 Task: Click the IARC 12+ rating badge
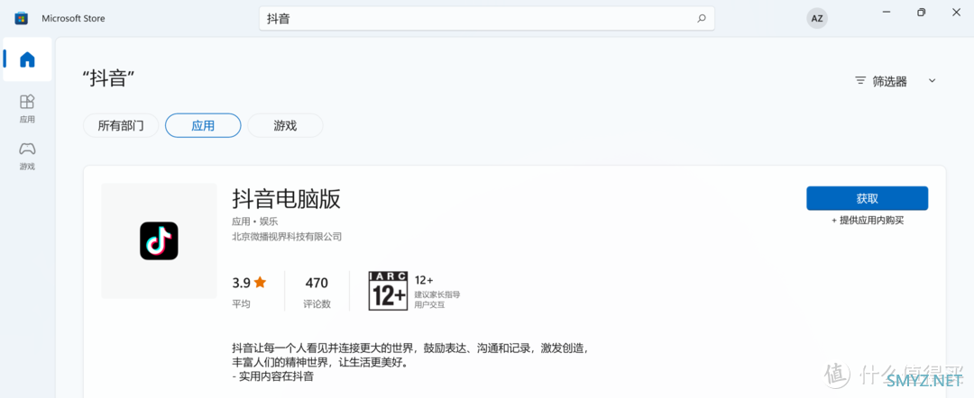click(x=388, y=290)
